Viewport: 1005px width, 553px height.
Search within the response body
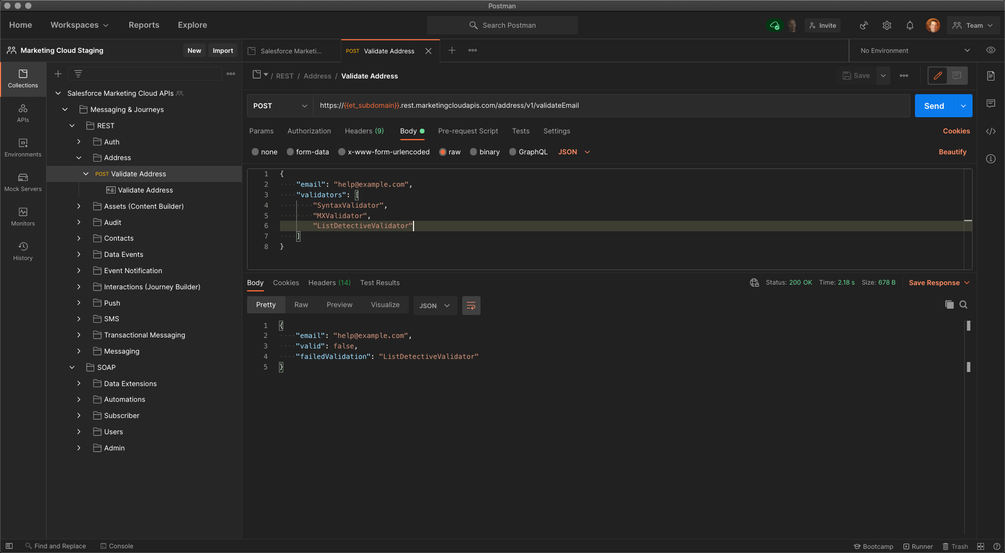964,304
